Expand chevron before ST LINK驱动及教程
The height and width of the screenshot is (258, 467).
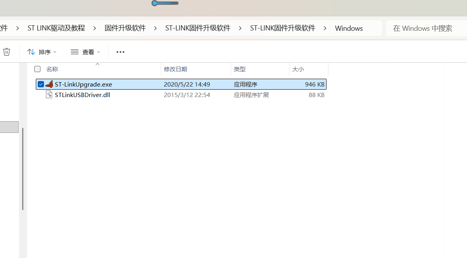coord(18,28)
